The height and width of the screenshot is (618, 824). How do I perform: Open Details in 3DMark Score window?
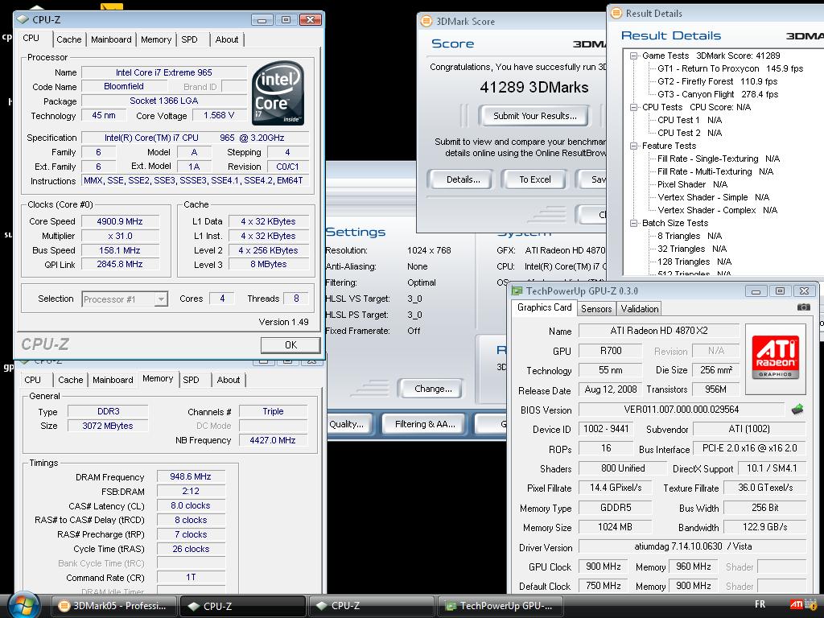coord(463,179)
